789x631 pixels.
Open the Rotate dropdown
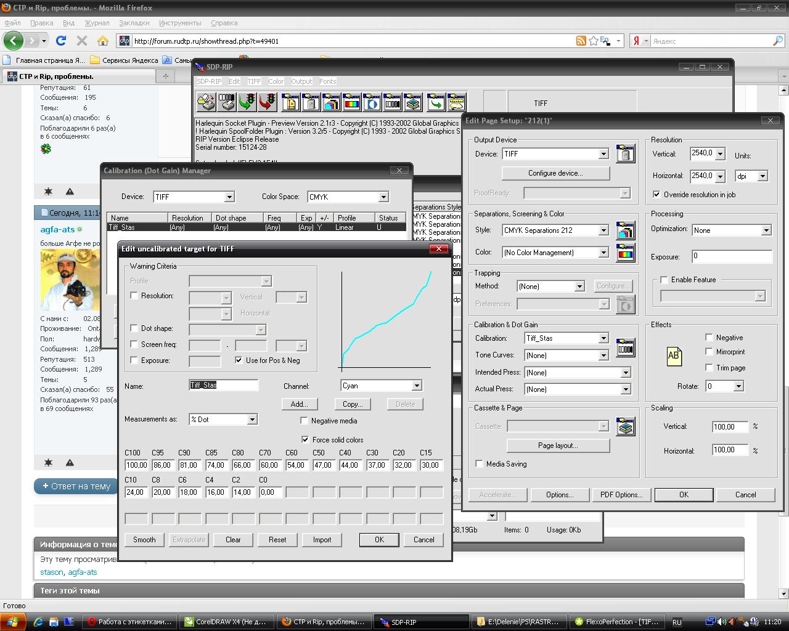click(x=738, y=386)
